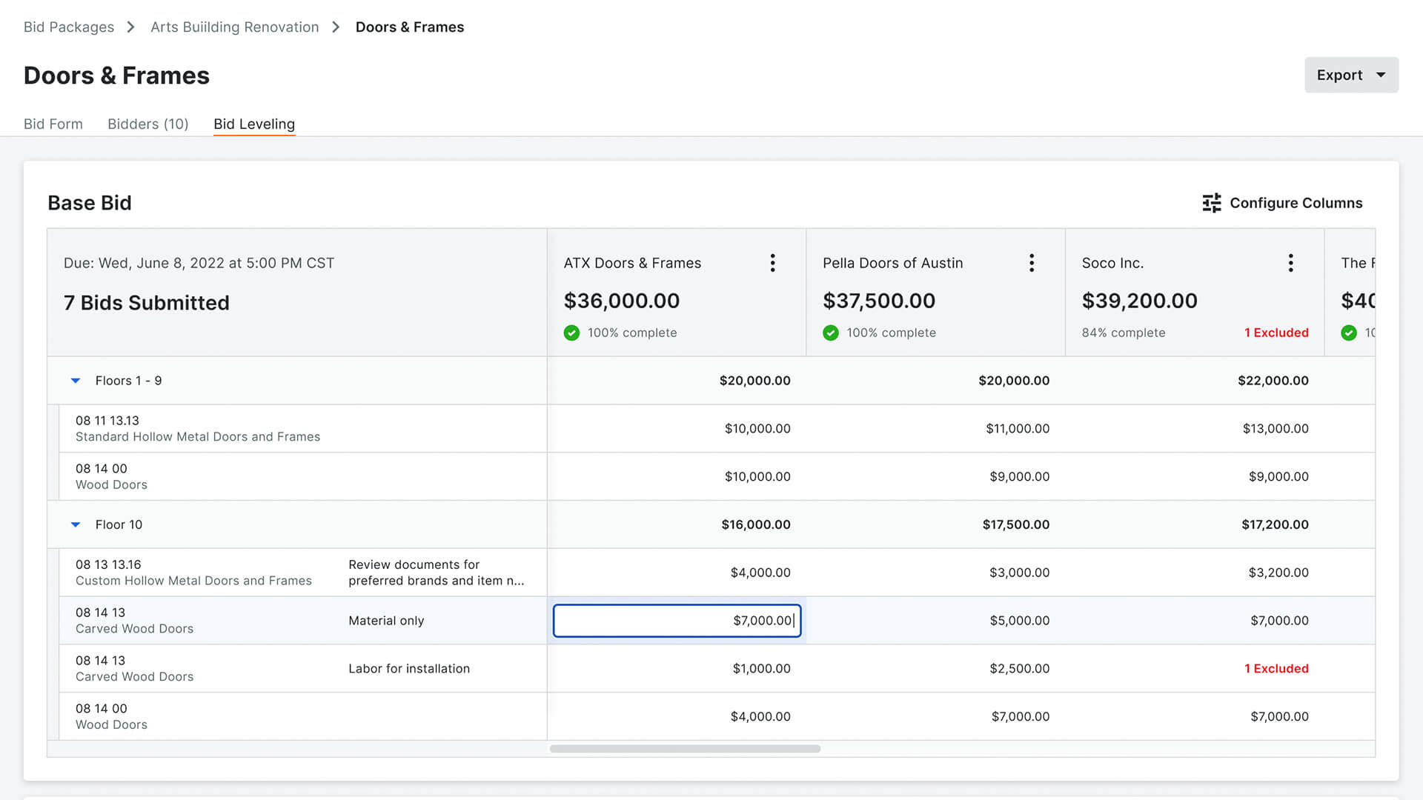
Task: Open the Export dropdown menu
Action: point(1350,75)
